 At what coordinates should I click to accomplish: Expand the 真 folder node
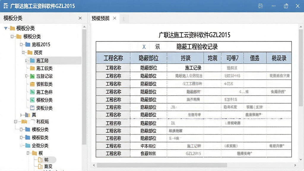pos(21,115)
